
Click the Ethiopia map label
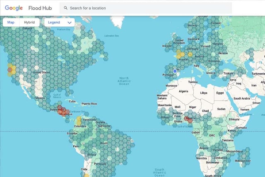[234, 119]
